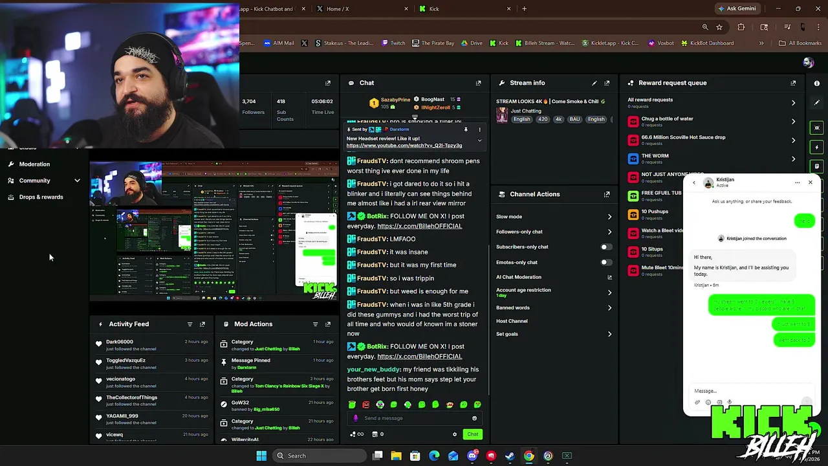Show more bookmarks overflow chevron
The width and height of the screenshot is (828, 466).
[x=761, y=43]
